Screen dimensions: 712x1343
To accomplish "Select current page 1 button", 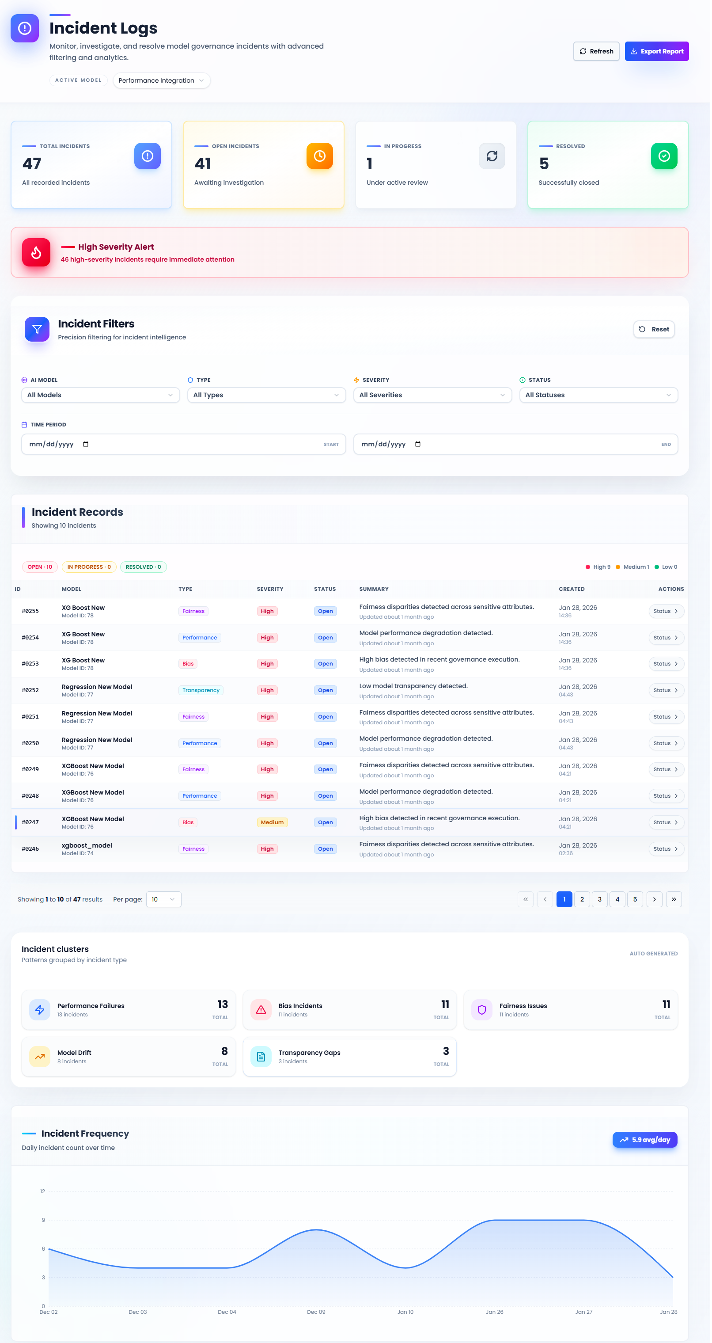I will (x=564, y=899).
